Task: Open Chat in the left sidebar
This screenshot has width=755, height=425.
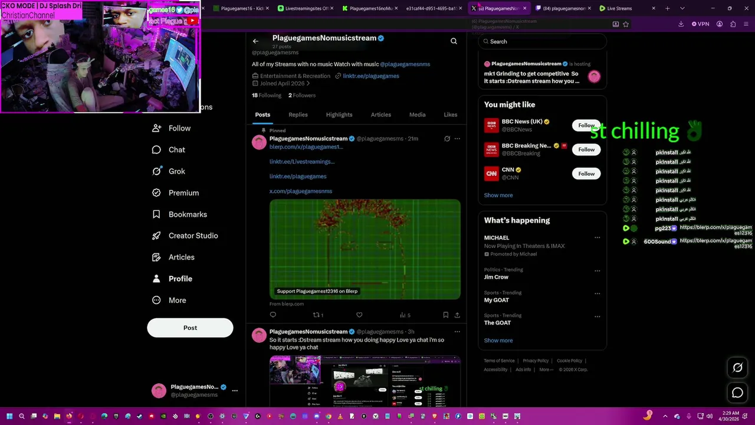Action: (169, 150)
